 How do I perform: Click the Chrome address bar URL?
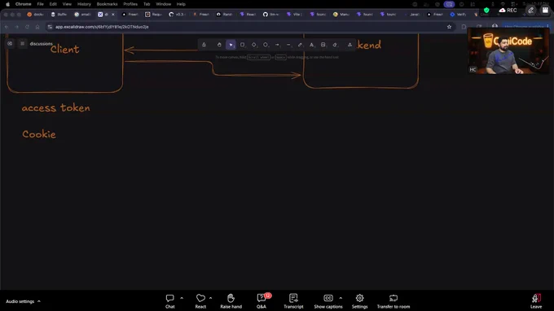pos(102,27)
